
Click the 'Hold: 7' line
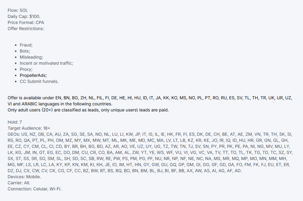pyautogui.click(x=15, y=122)
